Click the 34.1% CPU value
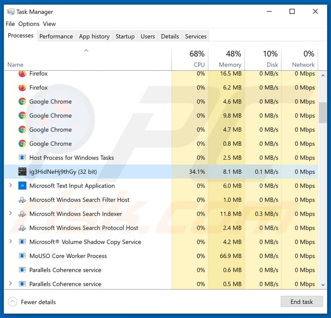This screenshot has height=318, width=331. coord(197,172)
